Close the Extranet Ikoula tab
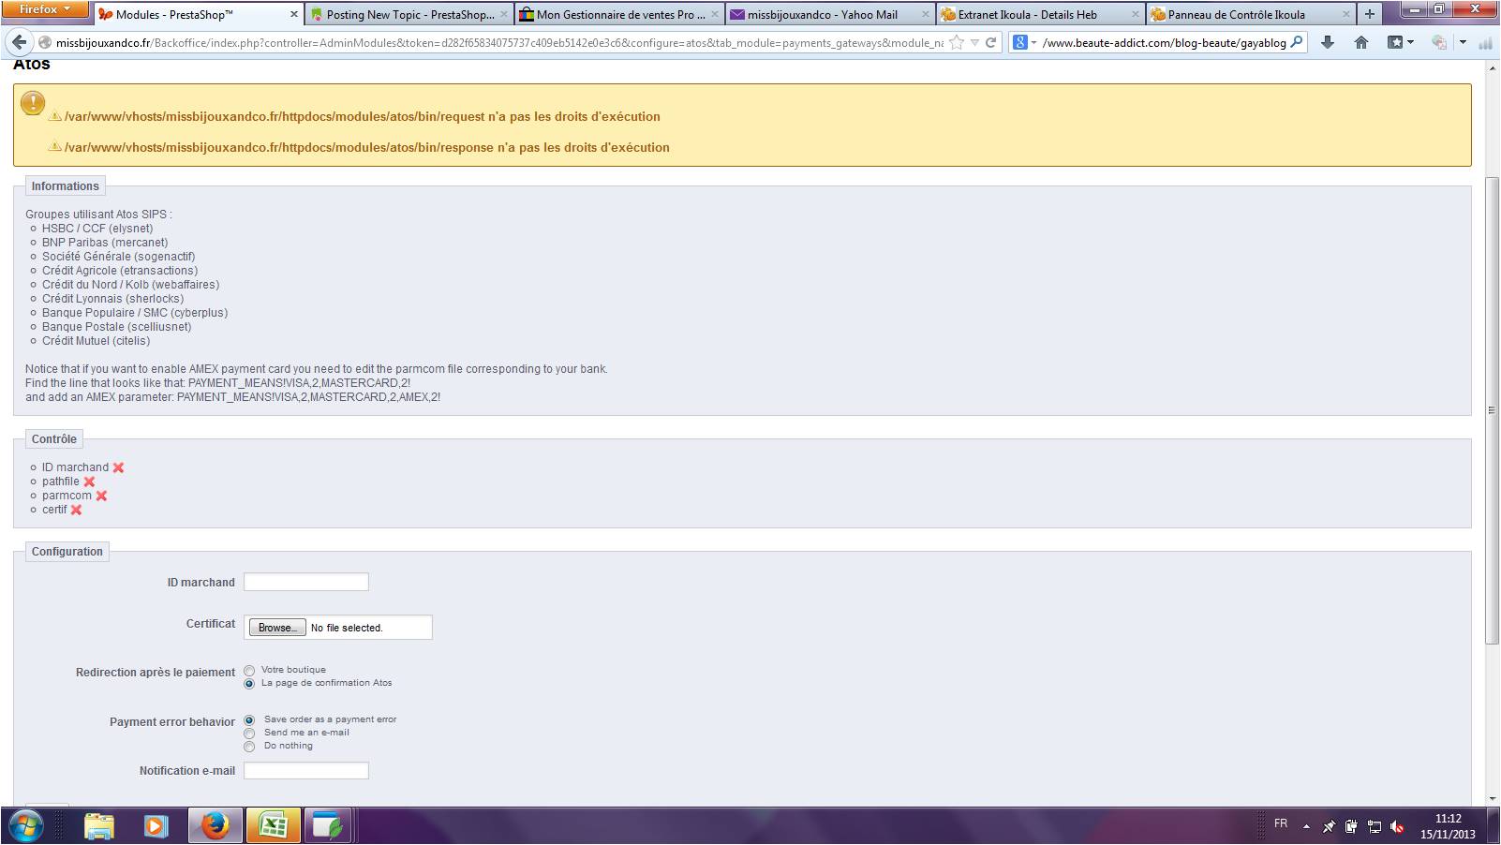This screenshot has height=845, width=1501. click(x=1136, y=14)
